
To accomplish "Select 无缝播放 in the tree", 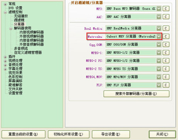I will coord(21,16).
